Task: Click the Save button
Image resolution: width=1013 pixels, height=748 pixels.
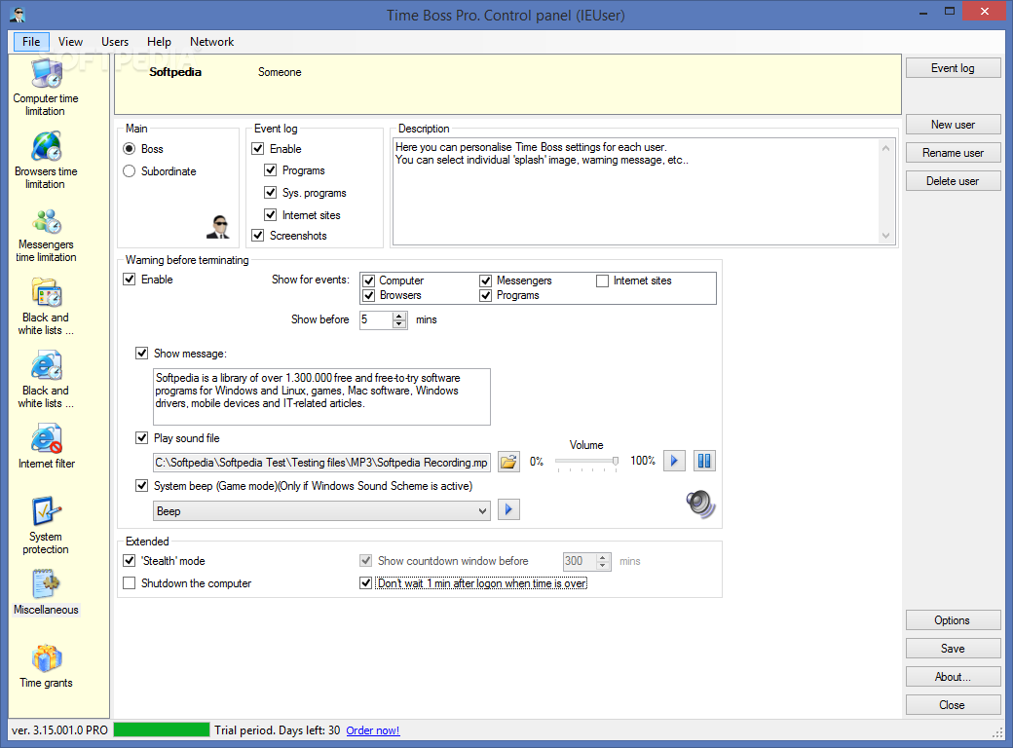Action: point(953,649)
